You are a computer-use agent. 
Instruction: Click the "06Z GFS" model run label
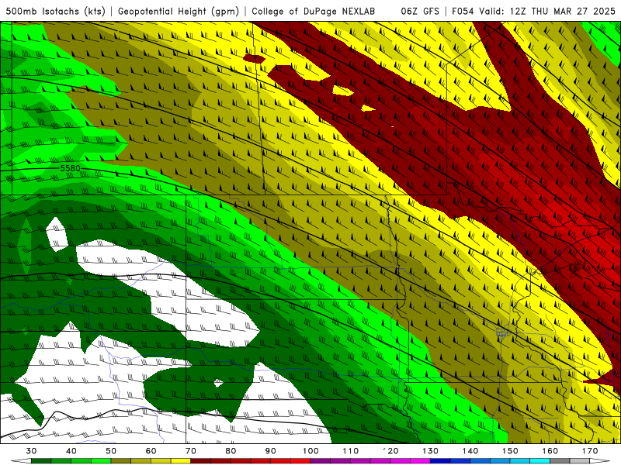coord(420,11)
